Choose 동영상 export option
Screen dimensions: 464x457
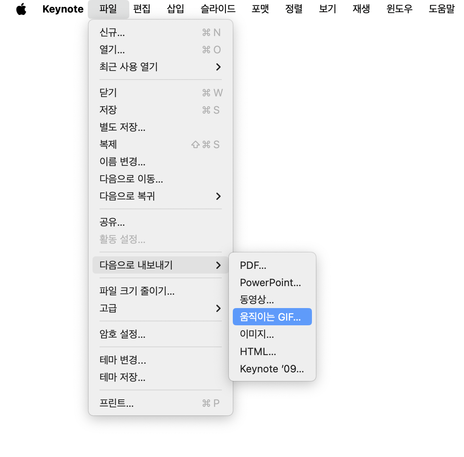pyautogui.click(x=257, y=299)
